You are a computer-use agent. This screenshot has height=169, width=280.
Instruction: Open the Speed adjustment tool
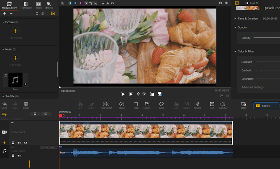(122, 105)
